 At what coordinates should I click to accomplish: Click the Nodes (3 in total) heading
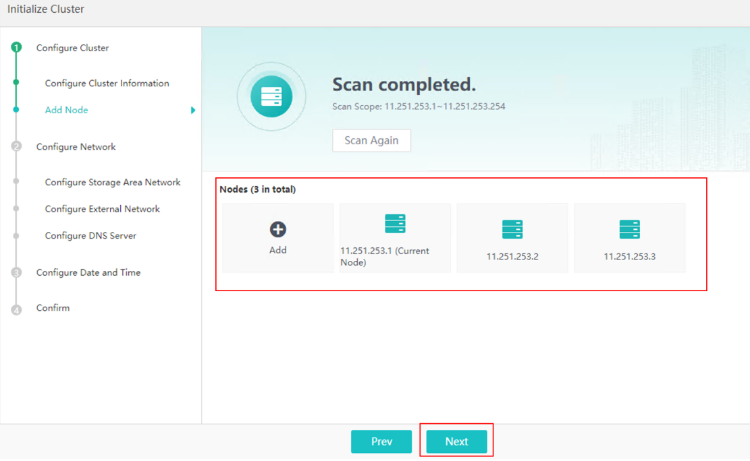[x=258, y=189]
